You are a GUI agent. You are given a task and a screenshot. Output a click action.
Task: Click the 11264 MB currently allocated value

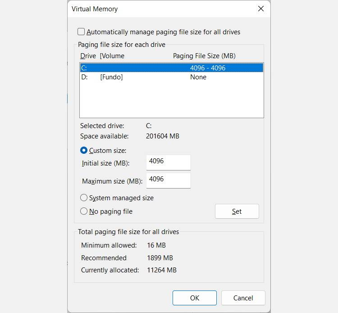[162, 270]
